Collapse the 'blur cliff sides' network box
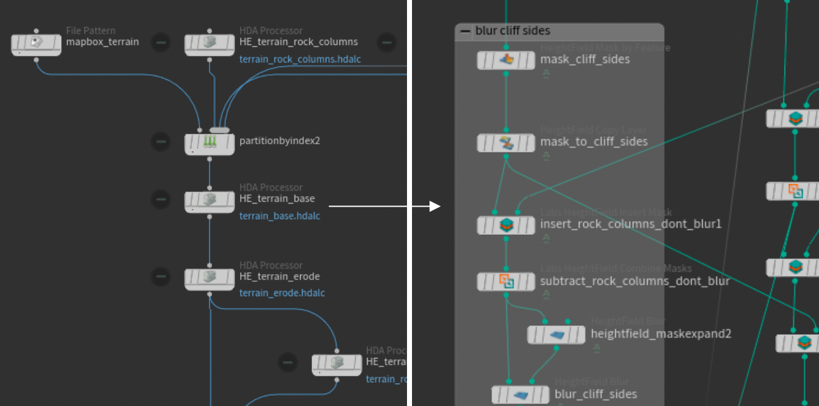 tap(465, 31)
